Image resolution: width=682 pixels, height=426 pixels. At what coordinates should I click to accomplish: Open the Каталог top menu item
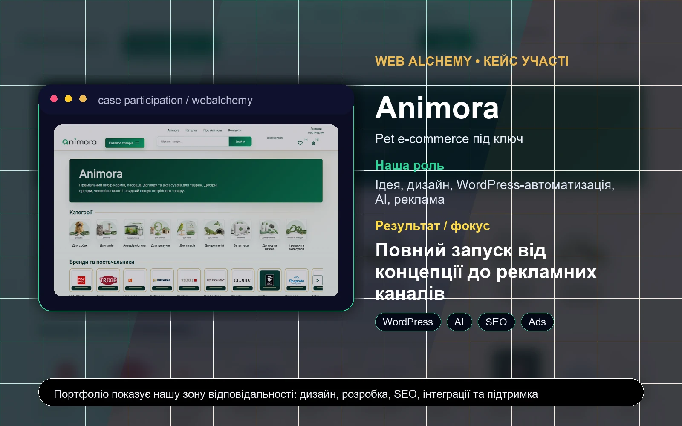(x=191, y=130)
